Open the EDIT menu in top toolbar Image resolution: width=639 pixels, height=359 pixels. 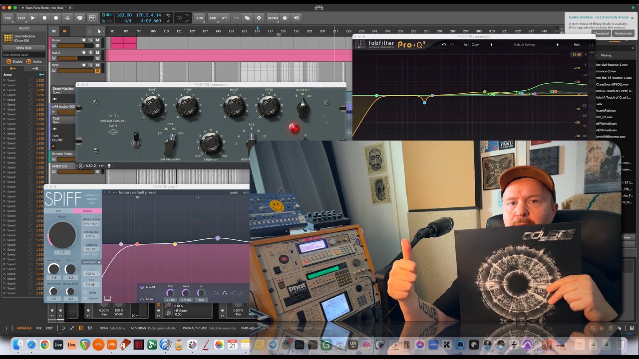click(213, 18)
